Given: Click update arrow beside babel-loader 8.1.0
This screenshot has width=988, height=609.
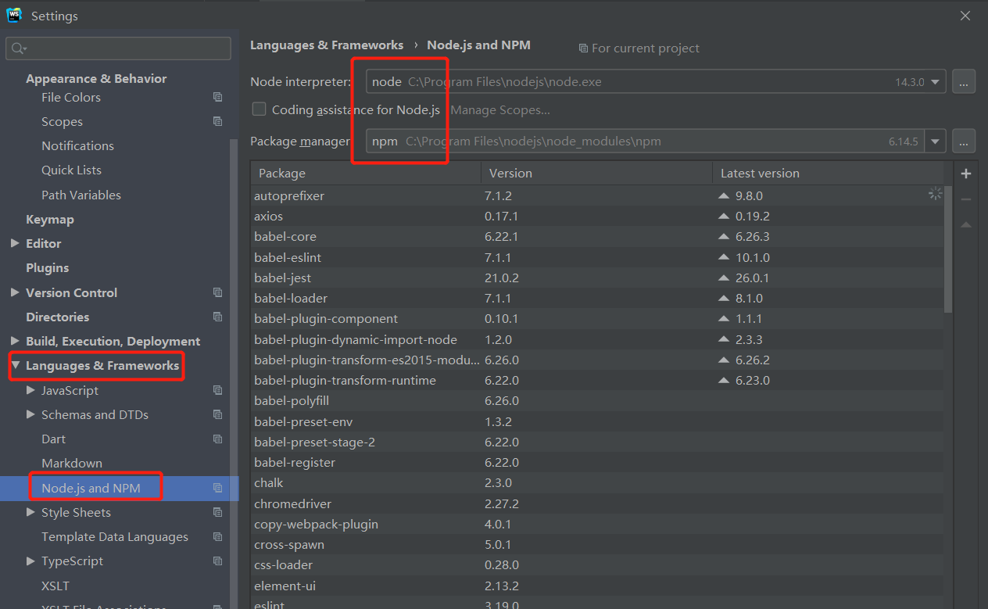Looking at the screenshot, I should [x=724, y=299].
